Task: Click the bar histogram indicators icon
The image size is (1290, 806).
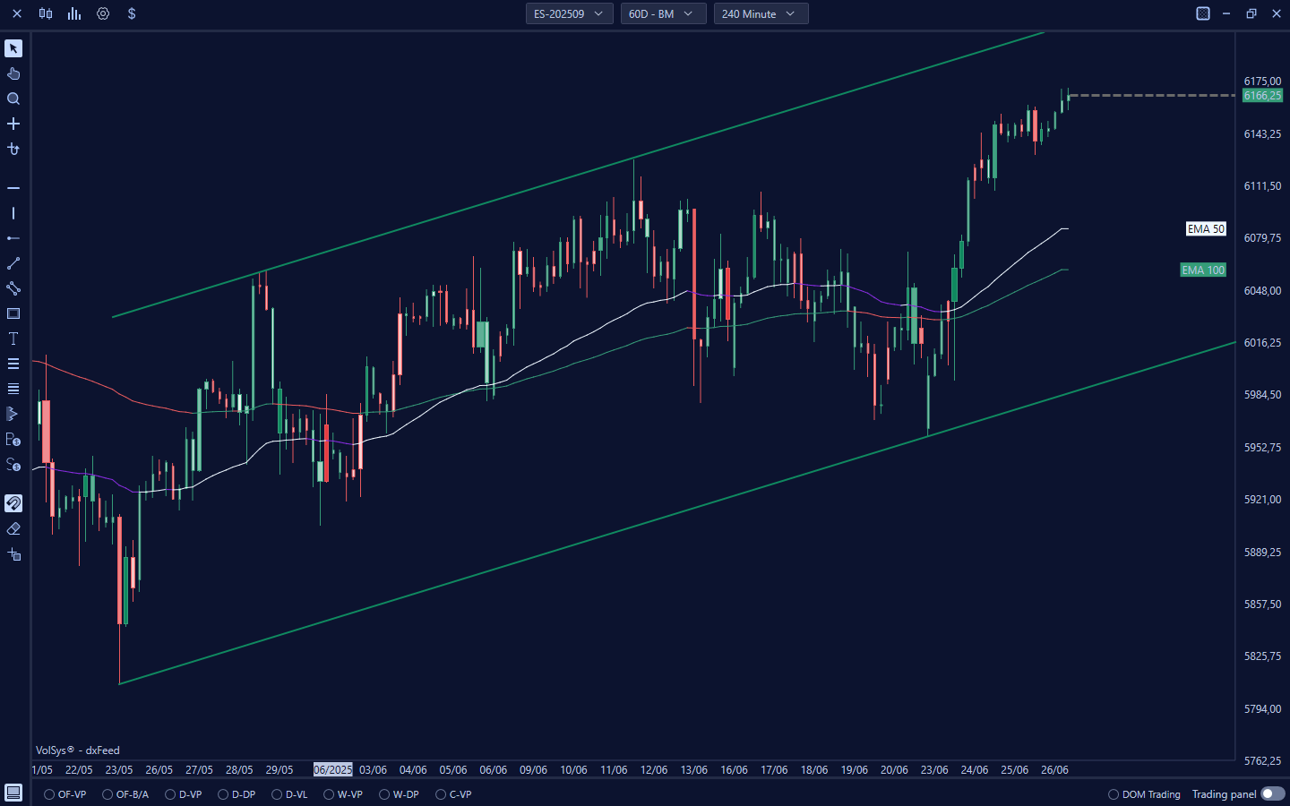Action: [x=74, y=13]
